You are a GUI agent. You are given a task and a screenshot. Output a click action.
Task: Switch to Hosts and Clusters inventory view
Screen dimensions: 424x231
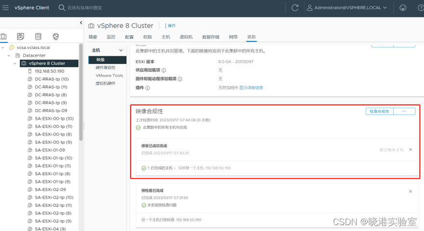pyautogui.click(x=4, y=36)
